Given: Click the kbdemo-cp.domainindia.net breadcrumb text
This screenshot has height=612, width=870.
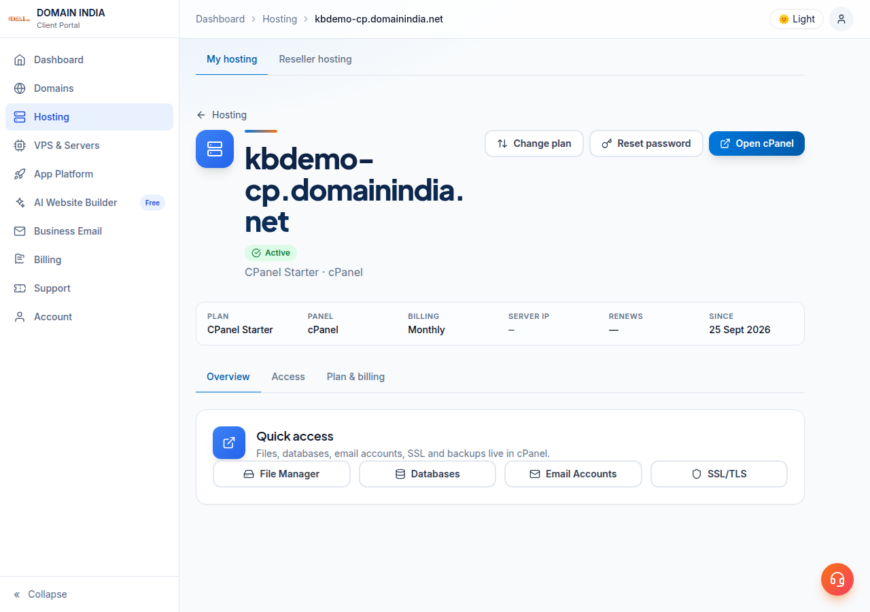Looking at the screenshot, I should [379, 19].
